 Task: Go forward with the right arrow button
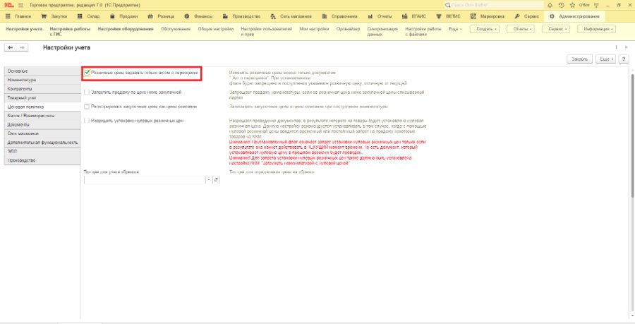(23, 47)
